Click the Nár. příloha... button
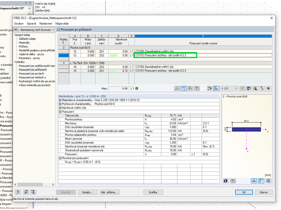 point(109,192)
